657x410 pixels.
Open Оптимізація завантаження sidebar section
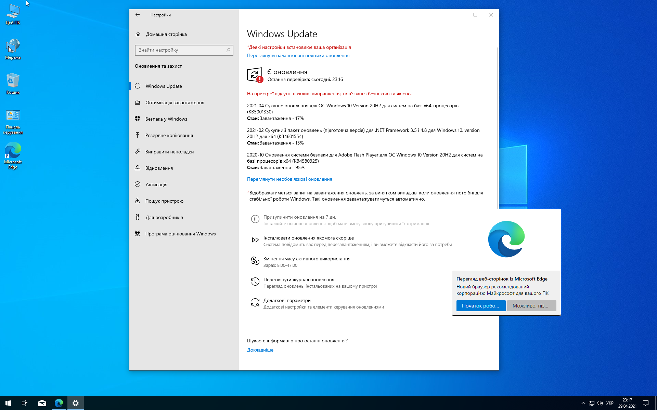[175, 102]
